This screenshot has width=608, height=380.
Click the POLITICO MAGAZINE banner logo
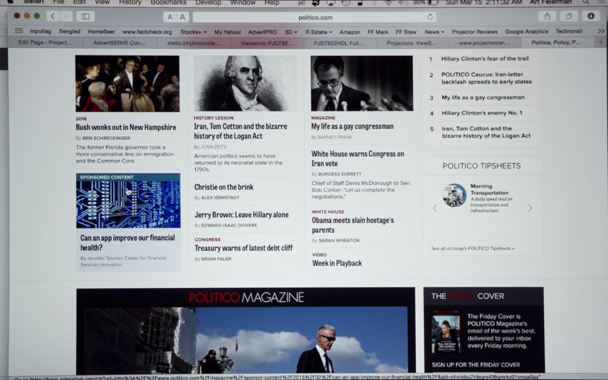[x=246, y=297]
